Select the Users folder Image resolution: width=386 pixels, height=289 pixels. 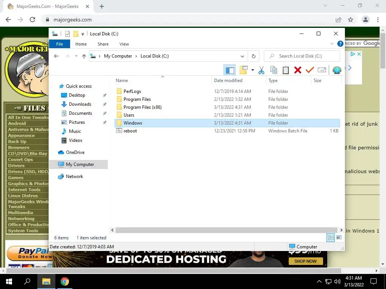tap(129, 115)
